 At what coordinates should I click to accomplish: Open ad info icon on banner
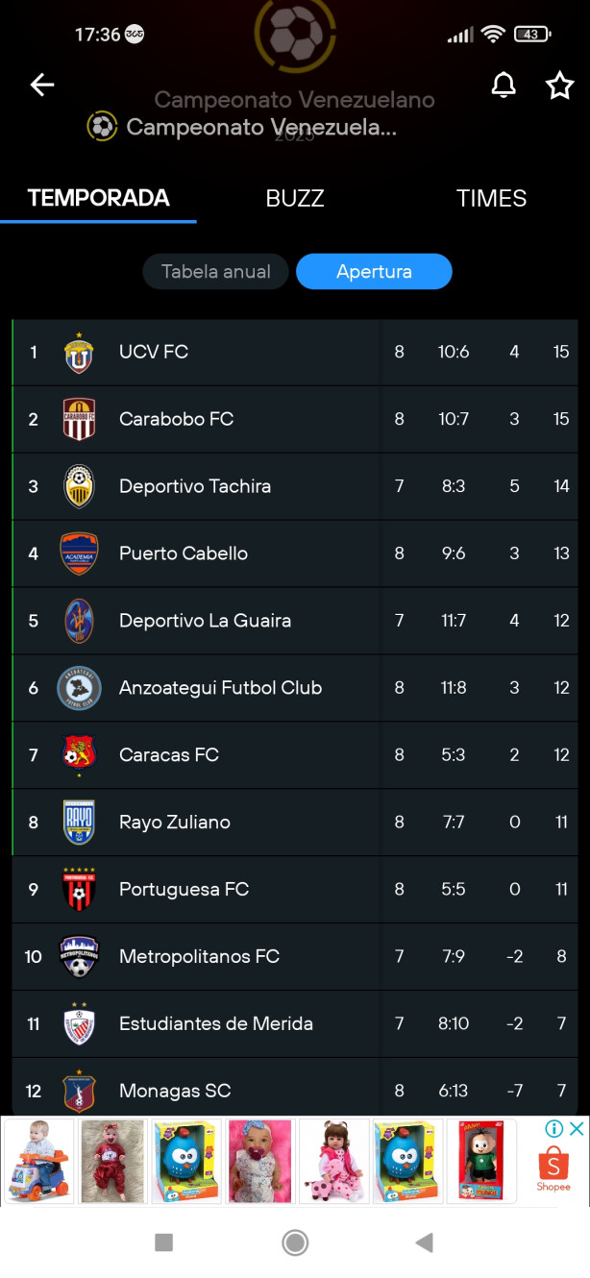[554, 1129]
